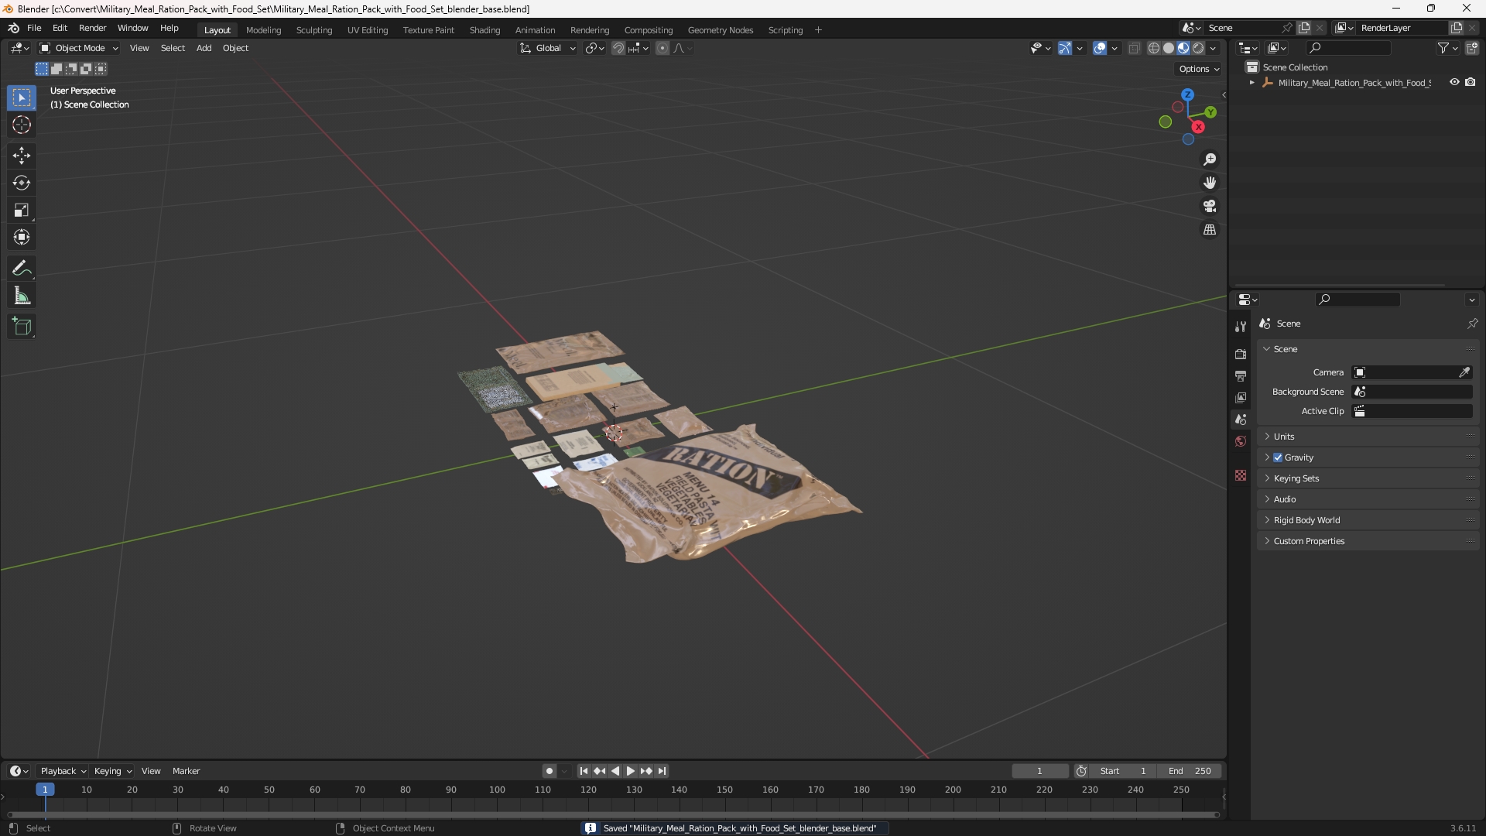Click the Marker menu in timeline
This screenshot has height=836, width=1486.
[x=186, y=771]
